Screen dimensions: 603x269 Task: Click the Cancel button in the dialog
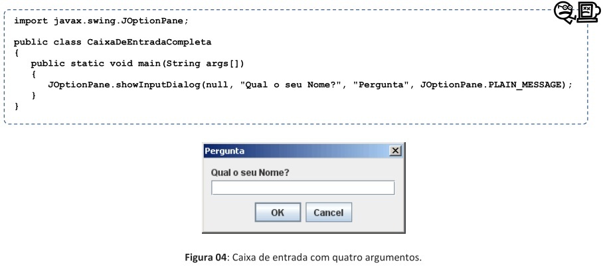(x=329, y=213)
